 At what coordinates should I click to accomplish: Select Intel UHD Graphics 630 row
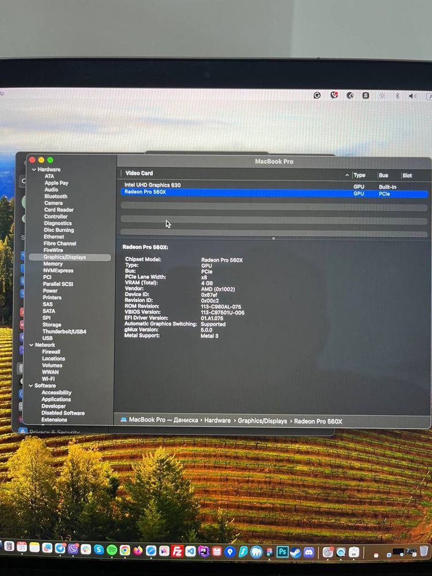[274, 185]
